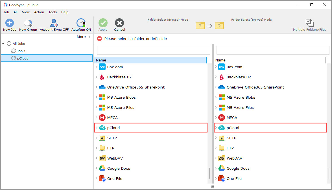Select the pCloud job in tree

47,58
